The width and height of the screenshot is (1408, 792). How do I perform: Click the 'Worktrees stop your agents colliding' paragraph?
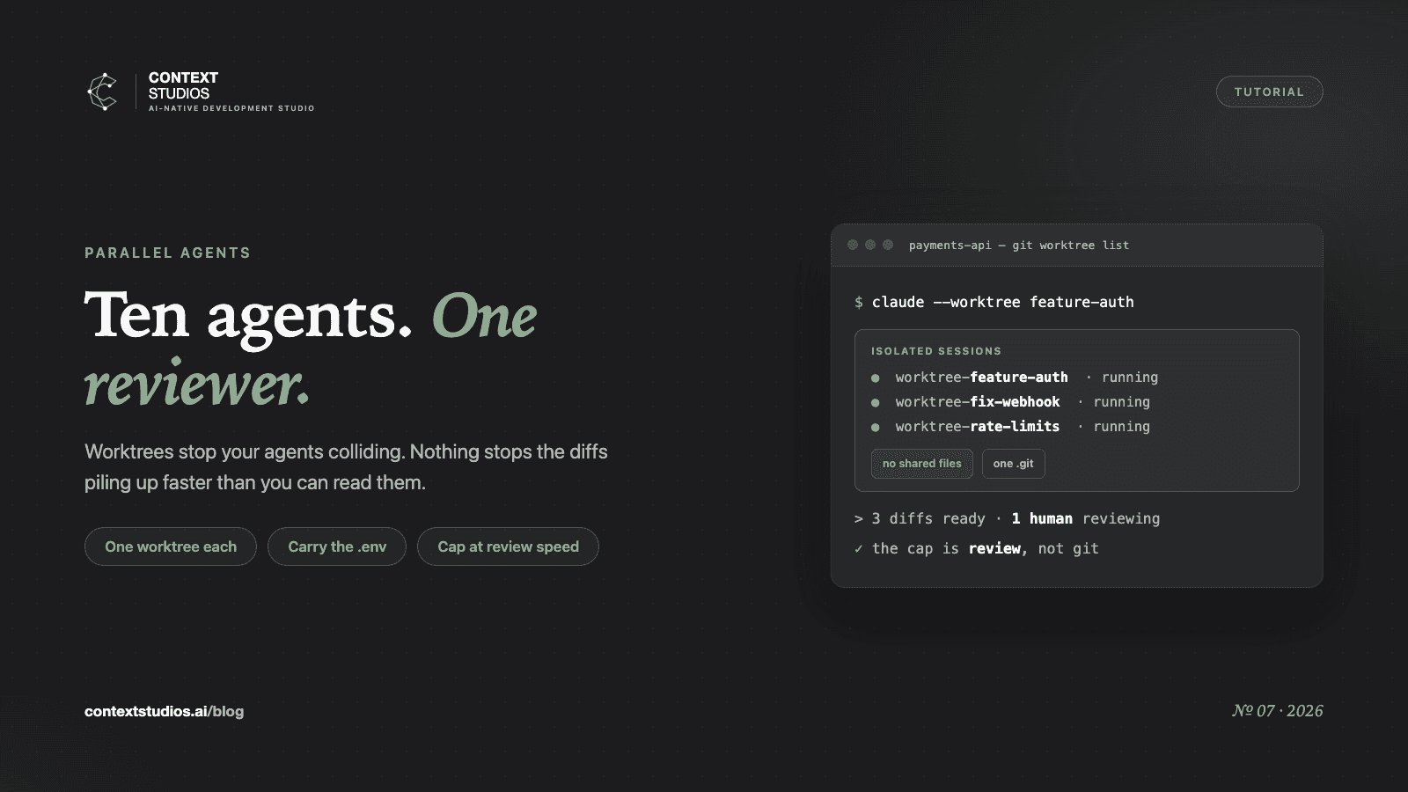point(346,466)
